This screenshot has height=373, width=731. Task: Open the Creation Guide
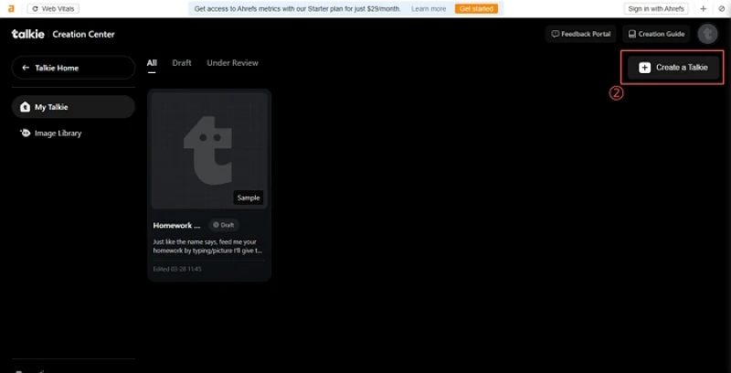[x=656, y=34]
